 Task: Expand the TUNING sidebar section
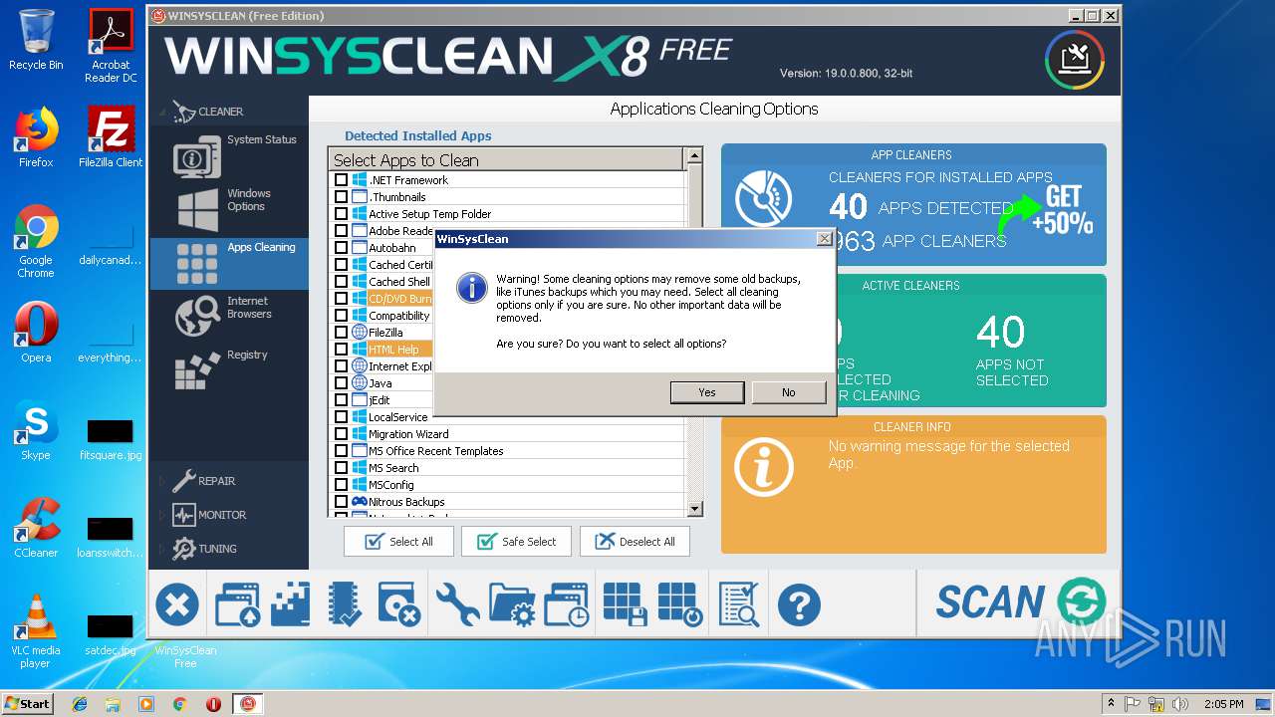tap(163, 549)
